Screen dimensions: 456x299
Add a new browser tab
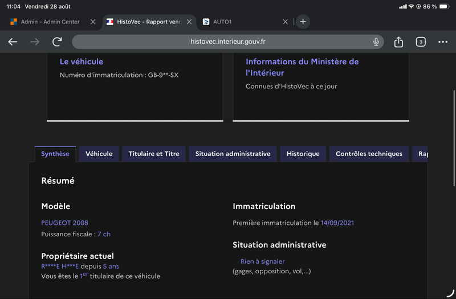click(x=303, y=22)
